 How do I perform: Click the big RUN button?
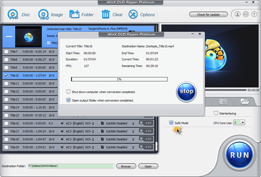pyautogui.click(x=239, y=155)
